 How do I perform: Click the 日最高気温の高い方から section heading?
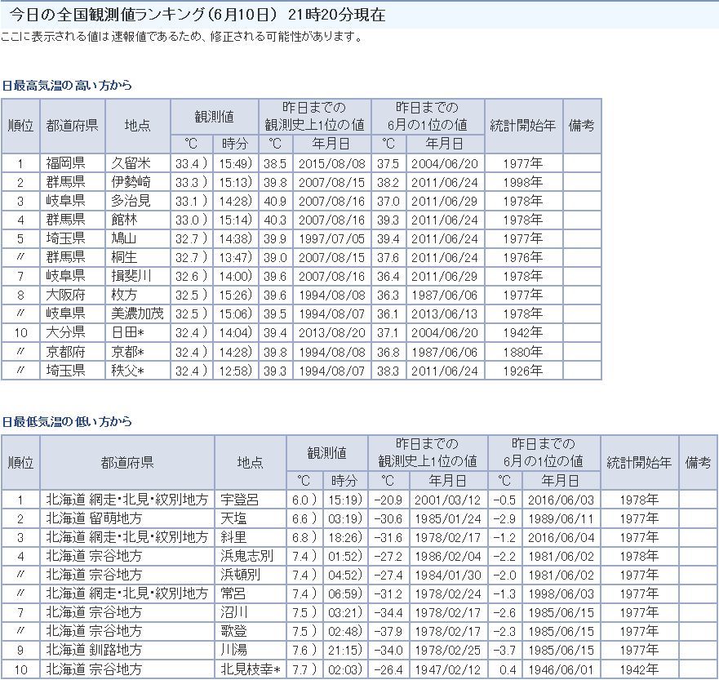67,85
